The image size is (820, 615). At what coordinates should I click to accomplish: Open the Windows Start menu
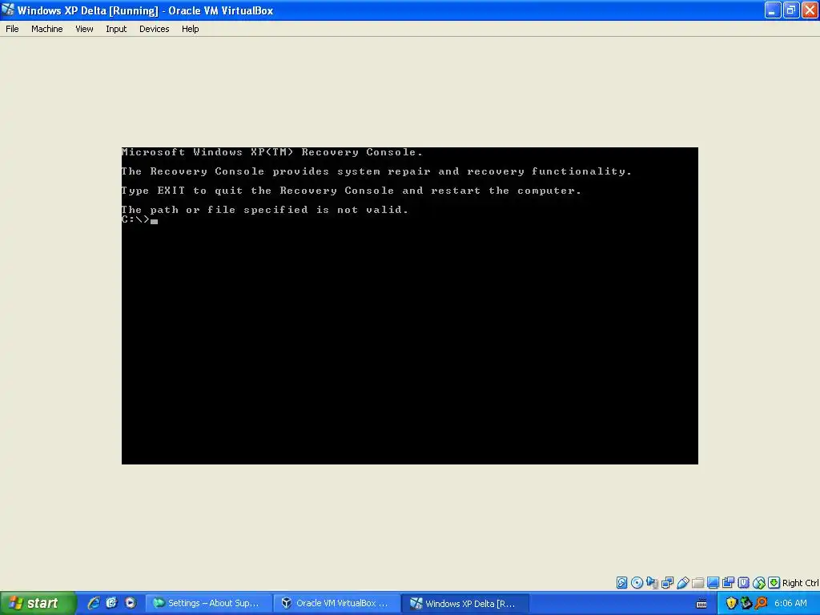click(38, 603)
